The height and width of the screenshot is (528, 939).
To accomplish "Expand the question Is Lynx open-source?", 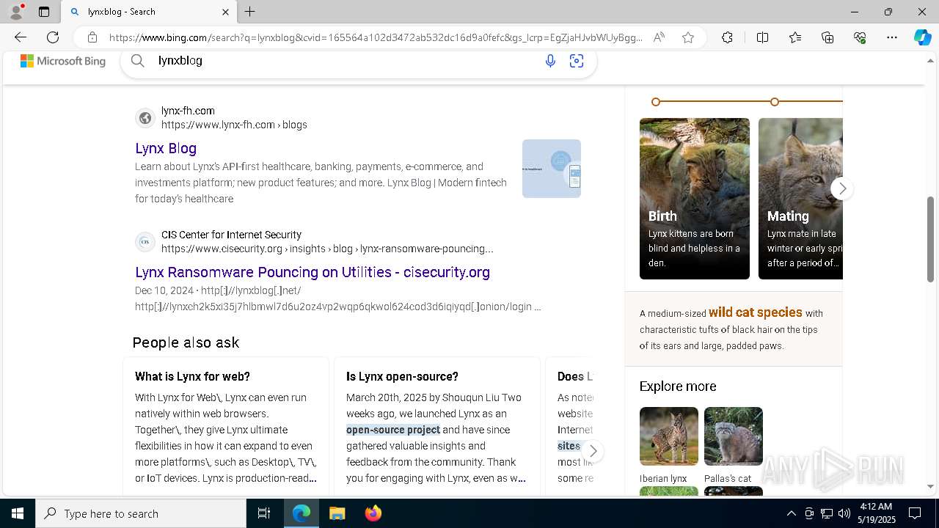I will point(402,376).
